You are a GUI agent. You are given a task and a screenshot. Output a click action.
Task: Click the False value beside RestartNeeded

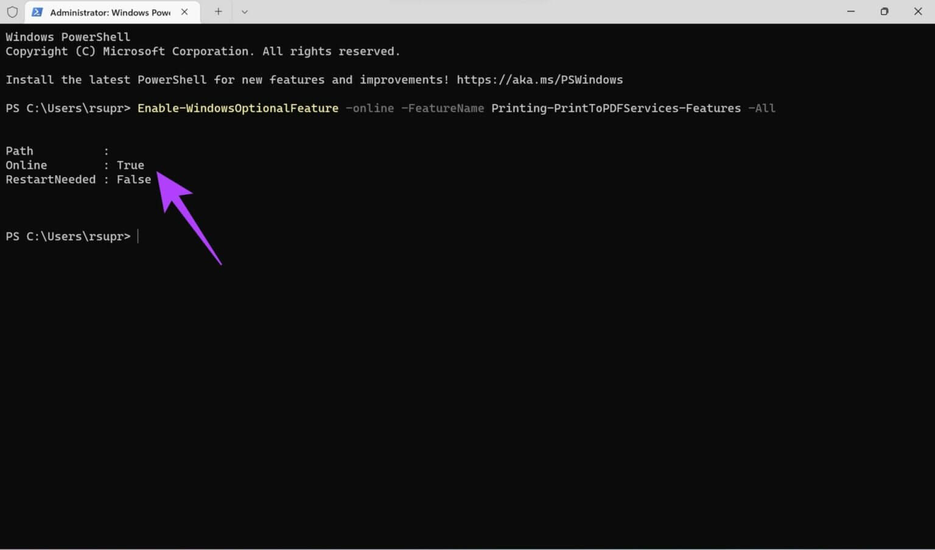(134, 179)
